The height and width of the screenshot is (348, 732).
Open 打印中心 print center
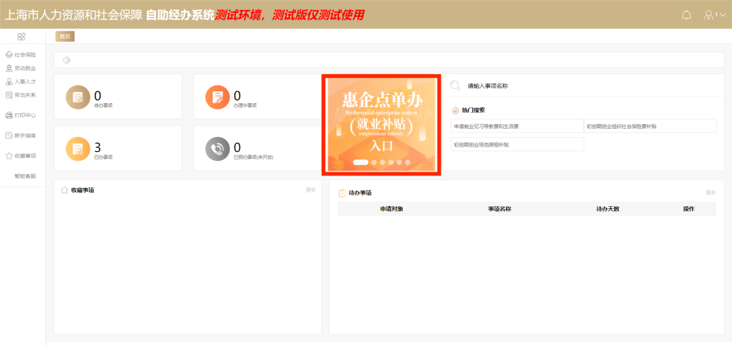point(21,115)
